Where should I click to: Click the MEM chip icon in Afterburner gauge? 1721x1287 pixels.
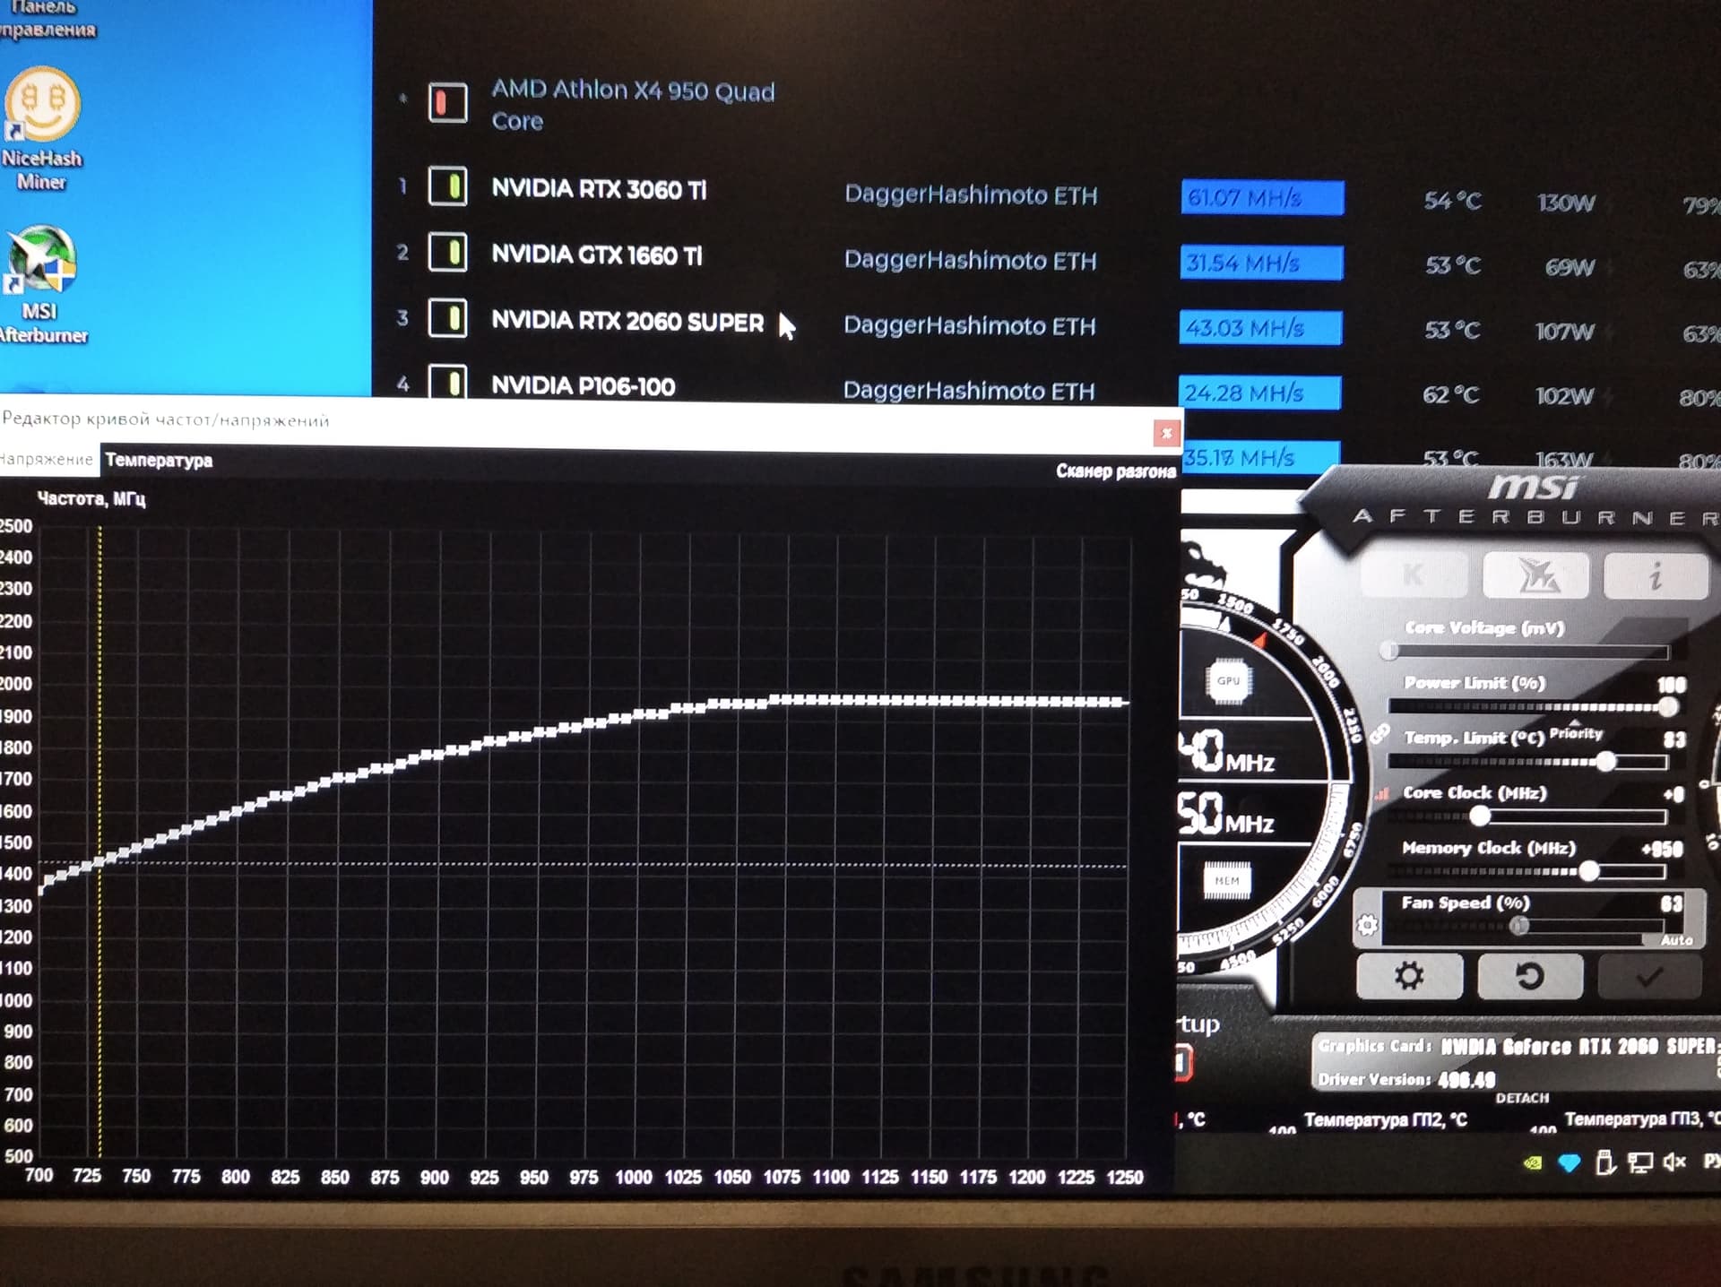[x=1226, y=880]
